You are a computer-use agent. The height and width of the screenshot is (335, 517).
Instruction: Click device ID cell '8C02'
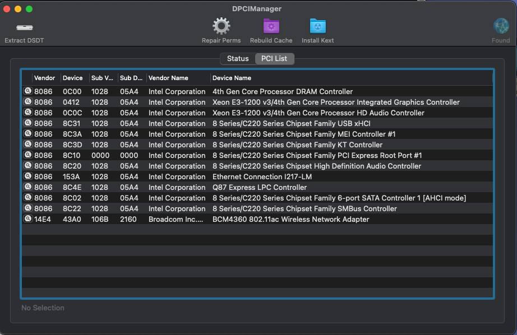point(72,198)
